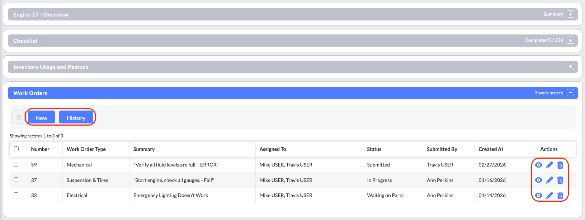The image size is (585, 220).
Task: View work order 59 eye icon
Action: (x=538, y=165)
